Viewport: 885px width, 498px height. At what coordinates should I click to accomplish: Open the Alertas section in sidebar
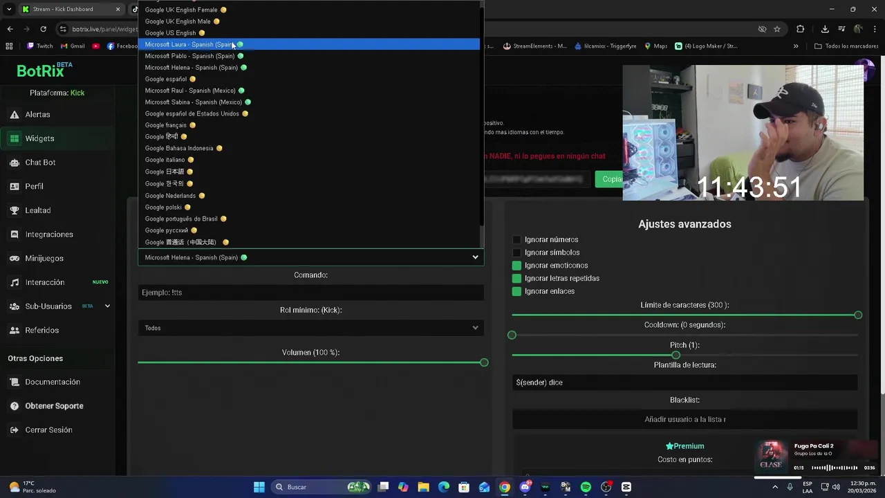coord(37,114)
